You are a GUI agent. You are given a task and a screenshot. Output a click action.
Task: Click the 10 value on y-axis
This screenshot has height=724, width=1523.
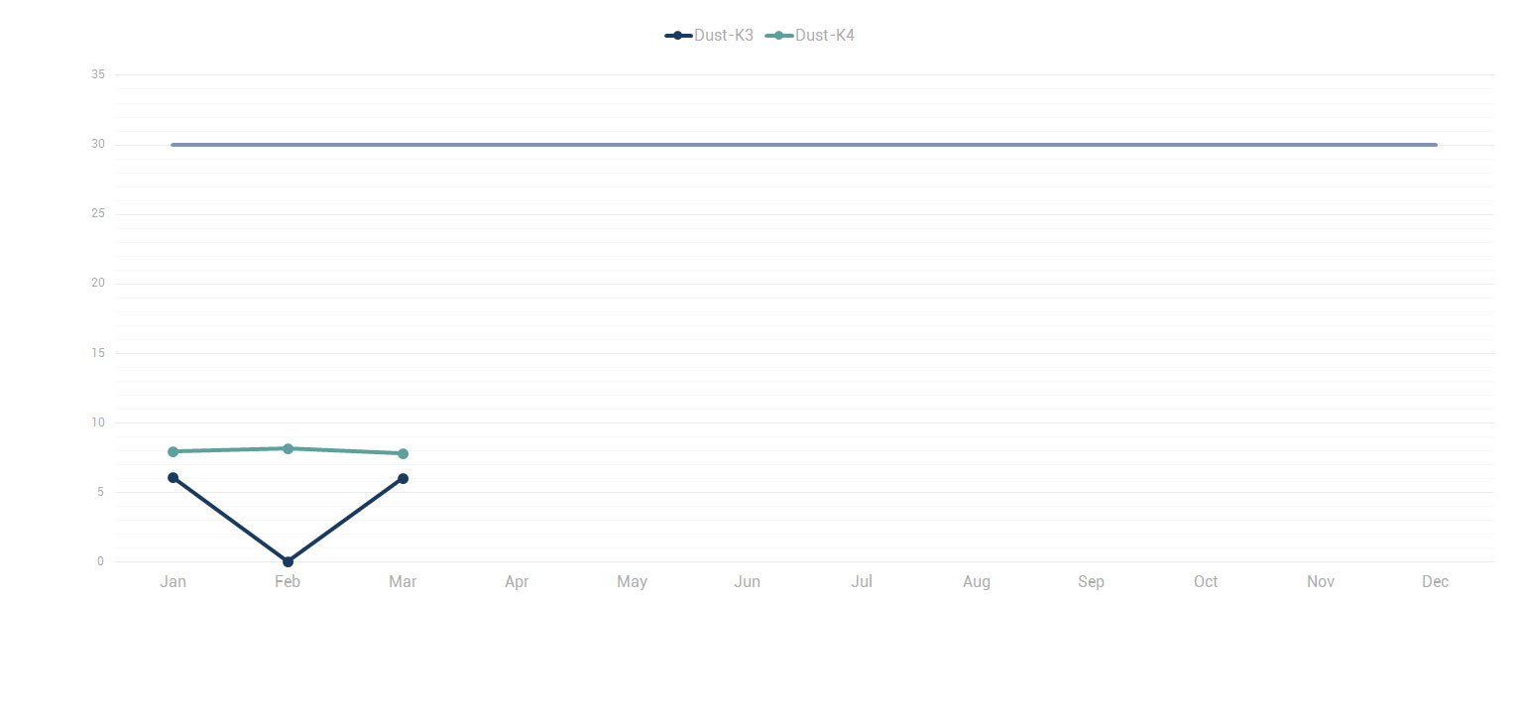tap(97, 422)
